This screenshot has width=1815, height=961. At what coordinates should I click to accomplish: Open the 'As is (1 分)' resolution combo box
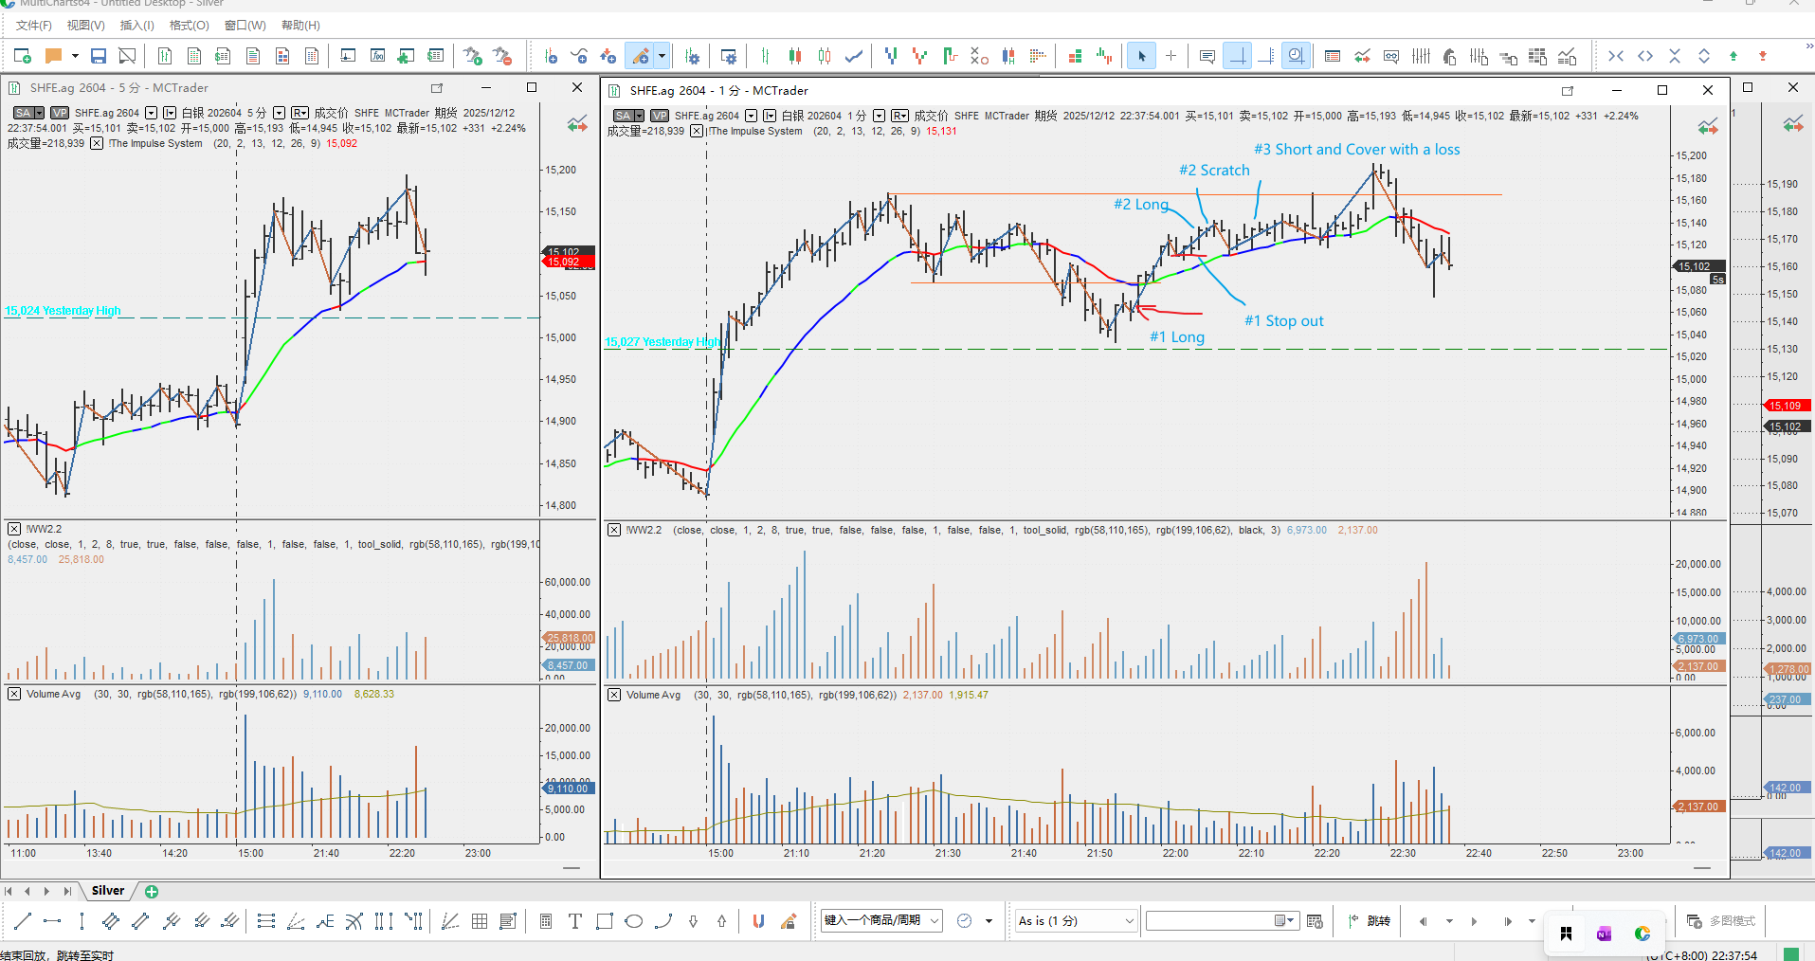[x=1075, y=920]
